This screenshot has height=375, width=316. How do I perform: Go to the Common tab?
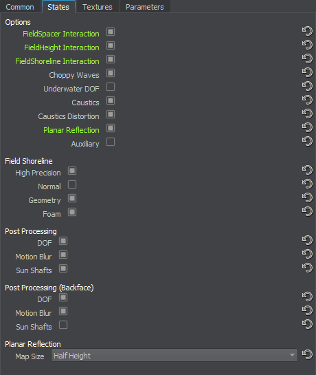[x=20, y=7]
